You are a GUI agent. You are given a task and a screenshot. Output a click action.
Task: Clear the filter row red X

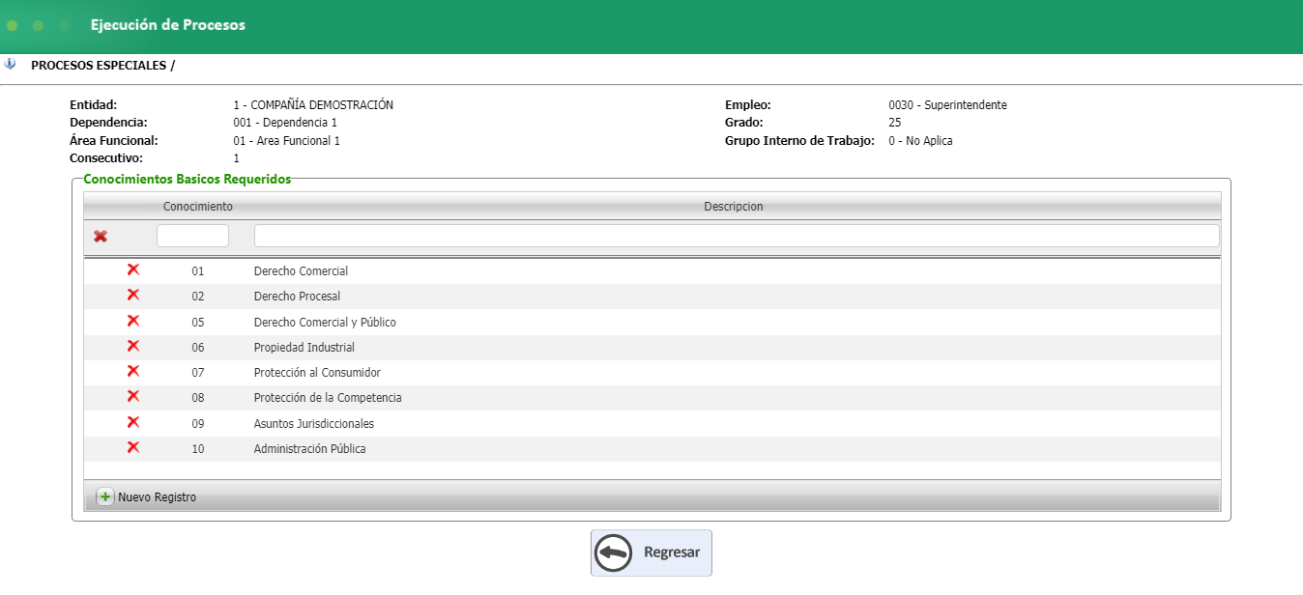point(101,236)
